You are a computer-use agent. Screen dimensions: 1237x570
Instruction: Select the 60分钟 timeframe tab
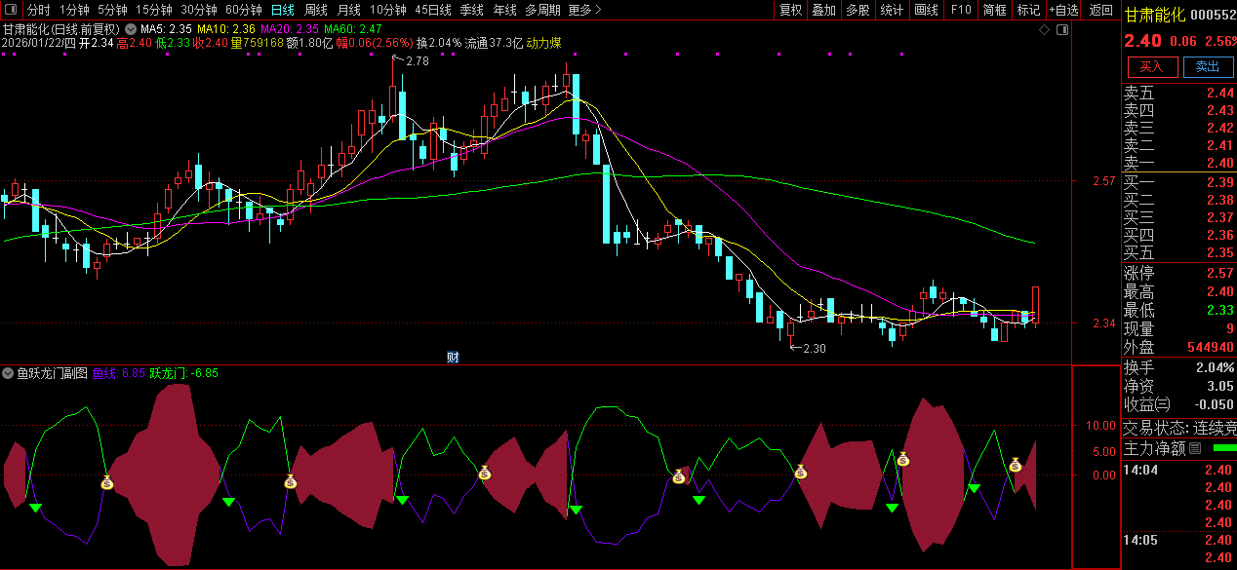point(244,10)
